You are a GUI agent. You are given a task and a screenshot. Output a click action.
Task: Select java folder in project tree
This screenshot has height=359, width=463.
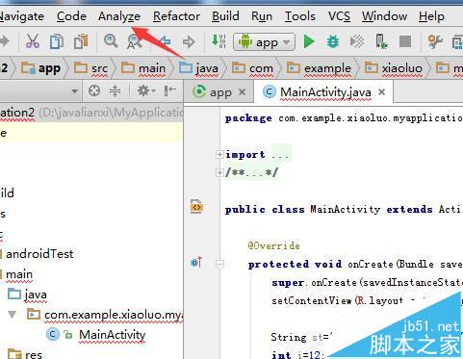pos(27,295)
